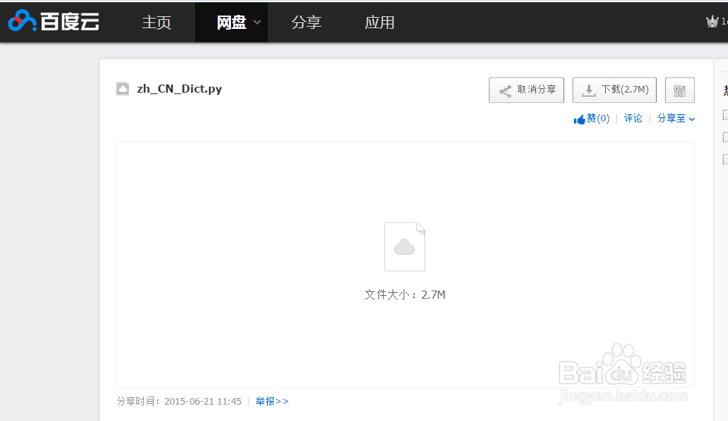
Task: Click the crown VIP icon
Action: coord(712,21)
